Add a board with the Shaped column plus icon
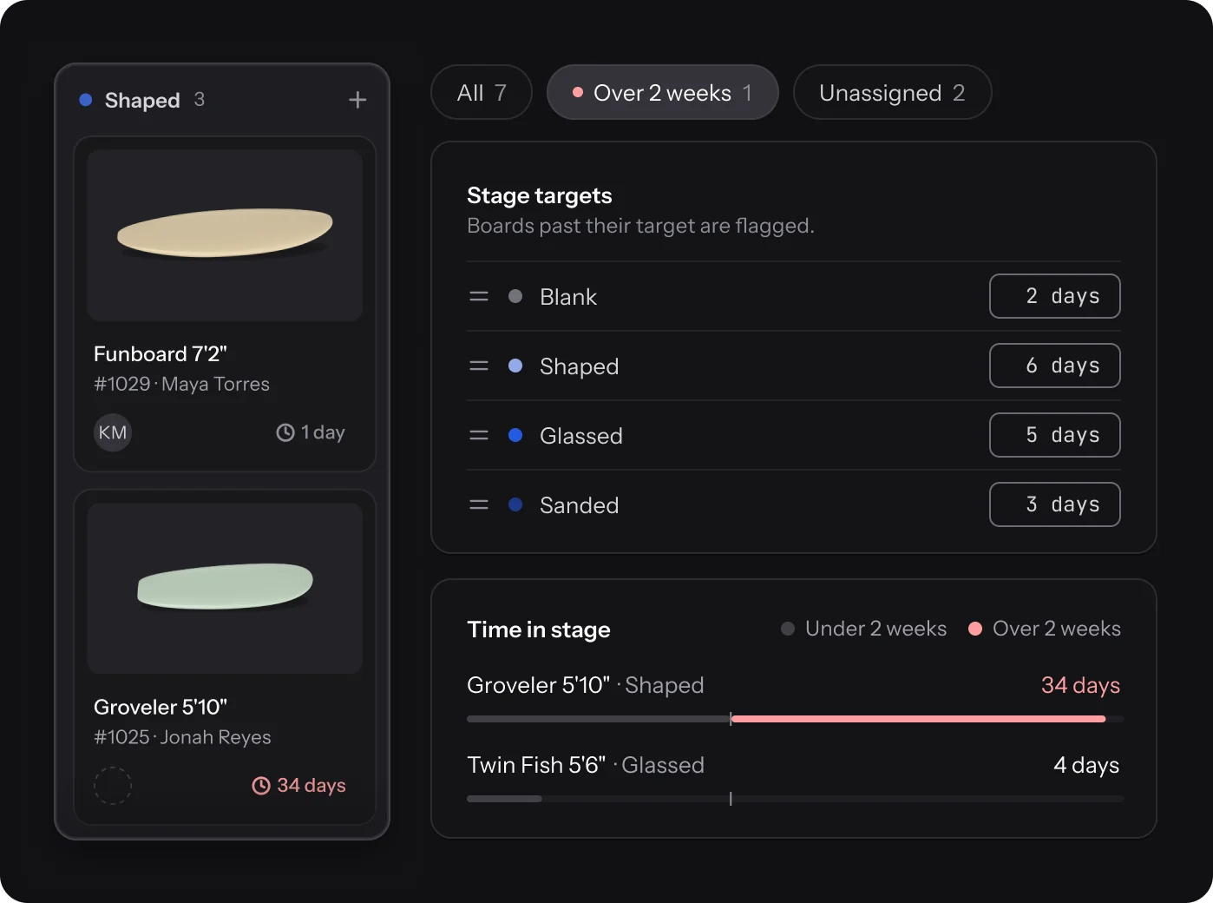Viewport: 1213px width, 903px height. 357,100
